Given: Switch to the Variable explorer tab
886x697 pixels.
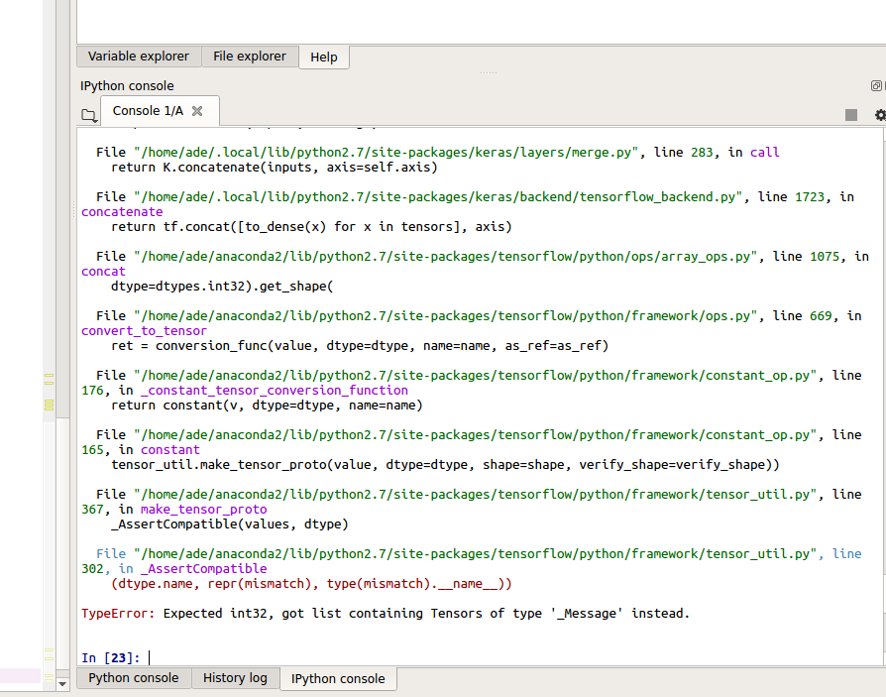Looking at the screenshot, I should tap(138, 57).
